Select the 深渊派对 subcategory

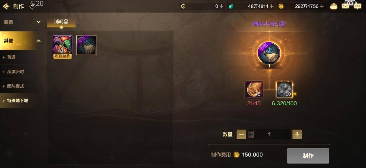pyautogui.click(x=22, y=72)
